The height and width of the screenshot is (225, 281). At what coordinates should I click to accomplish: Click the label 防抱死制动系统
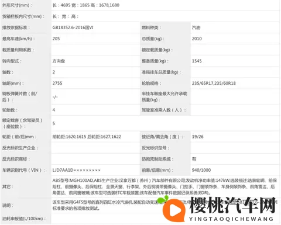point(157,159)
